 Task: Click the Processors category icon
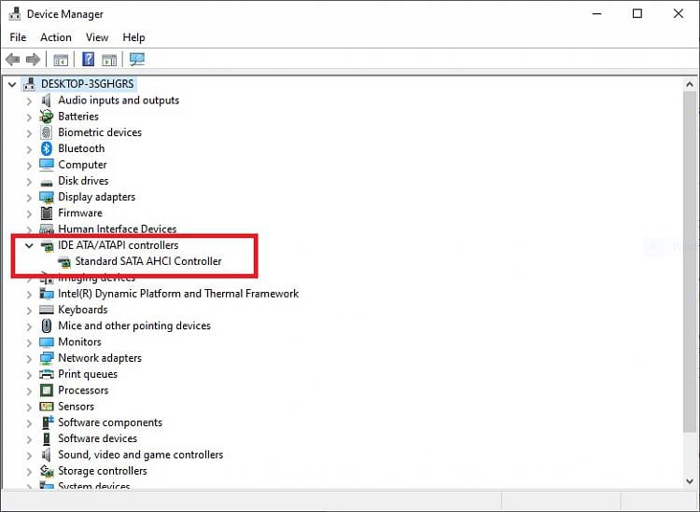click(47, 390)
